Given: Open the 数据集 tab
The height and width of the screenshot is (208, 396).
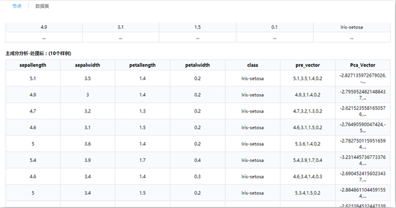Looking at the screenshot, I should click(42, 6).
